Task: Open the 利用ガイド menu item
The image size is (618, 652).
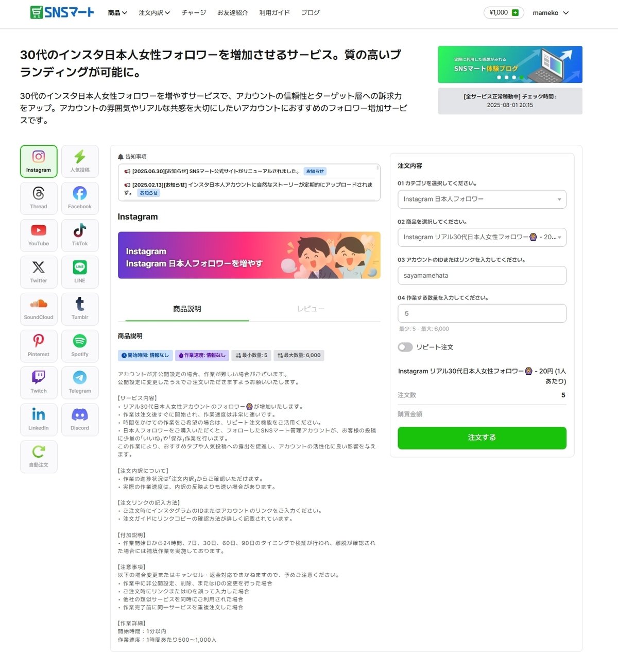Action: pos(274,13)
